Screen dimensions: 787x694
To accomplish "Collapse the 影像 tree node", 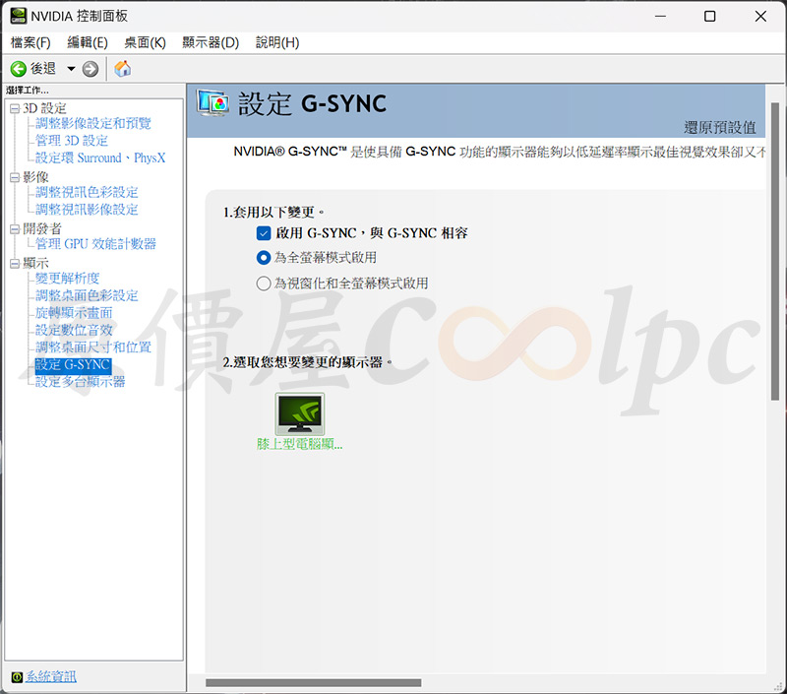I will click(x=15, y=177).
